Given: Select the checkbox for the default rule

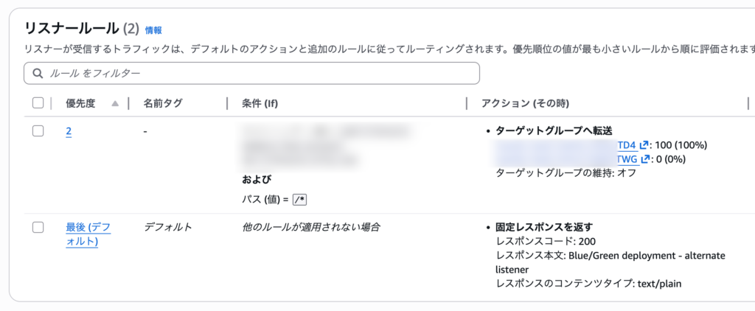Looking at the screenshot, I should point(38,227).
